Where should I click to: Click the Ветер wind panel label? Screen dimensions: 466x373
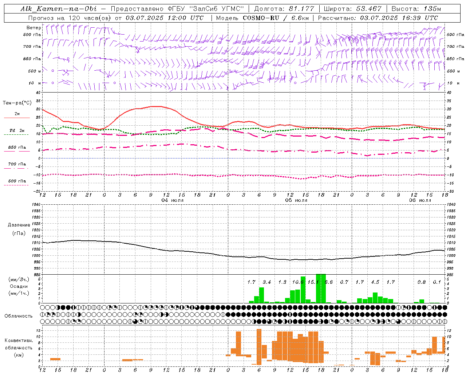pyautogui.click(x=33, y=28)
